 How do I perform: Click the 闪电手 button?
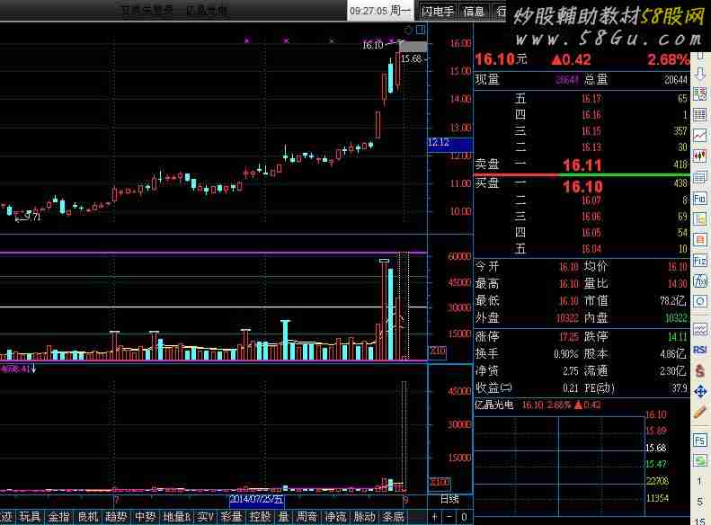click(x=439, y=11)
